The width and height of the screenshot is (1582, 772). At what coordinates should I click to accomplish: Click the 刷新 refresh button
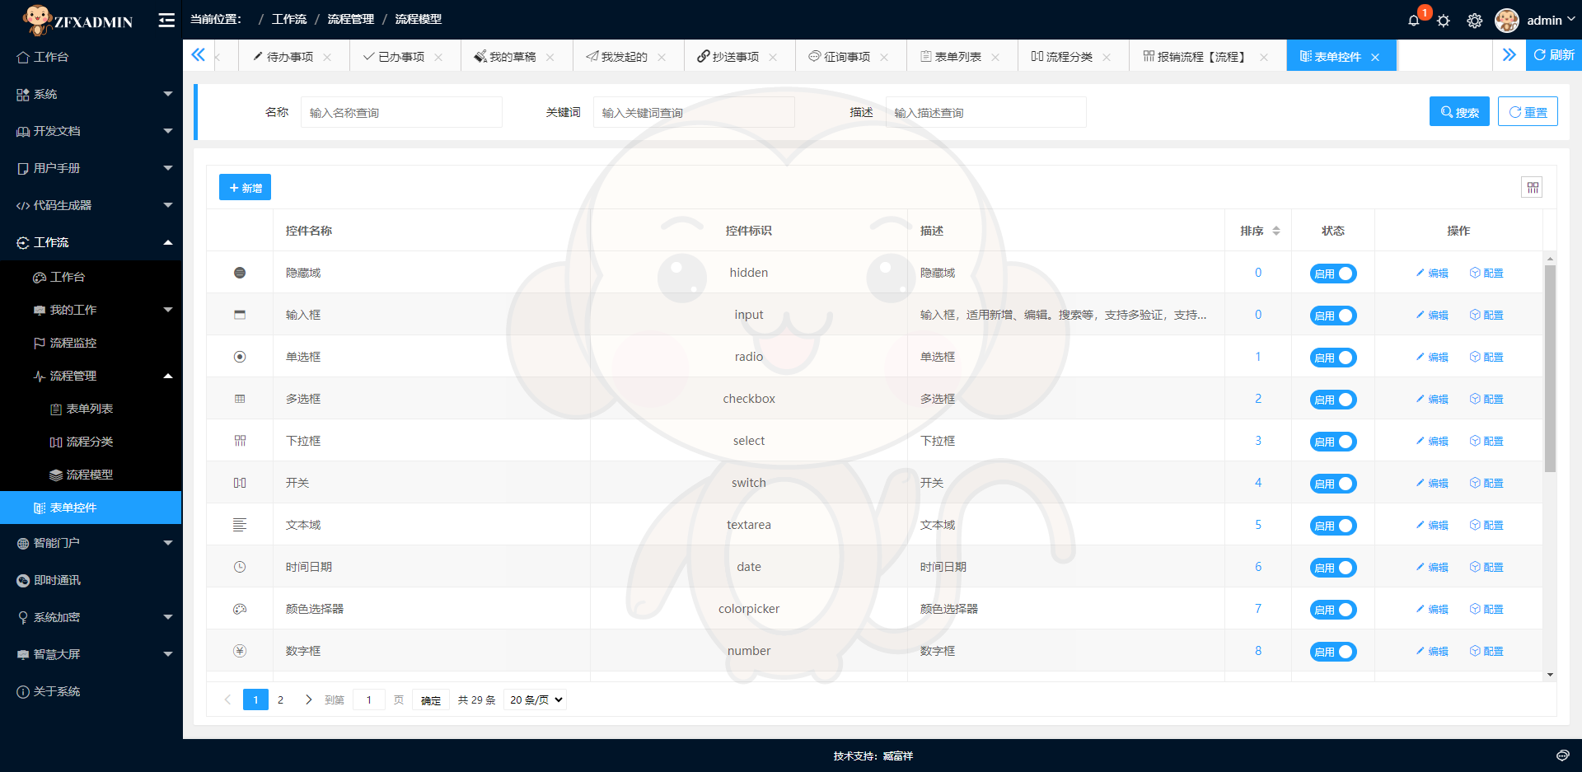(1554, 55)
